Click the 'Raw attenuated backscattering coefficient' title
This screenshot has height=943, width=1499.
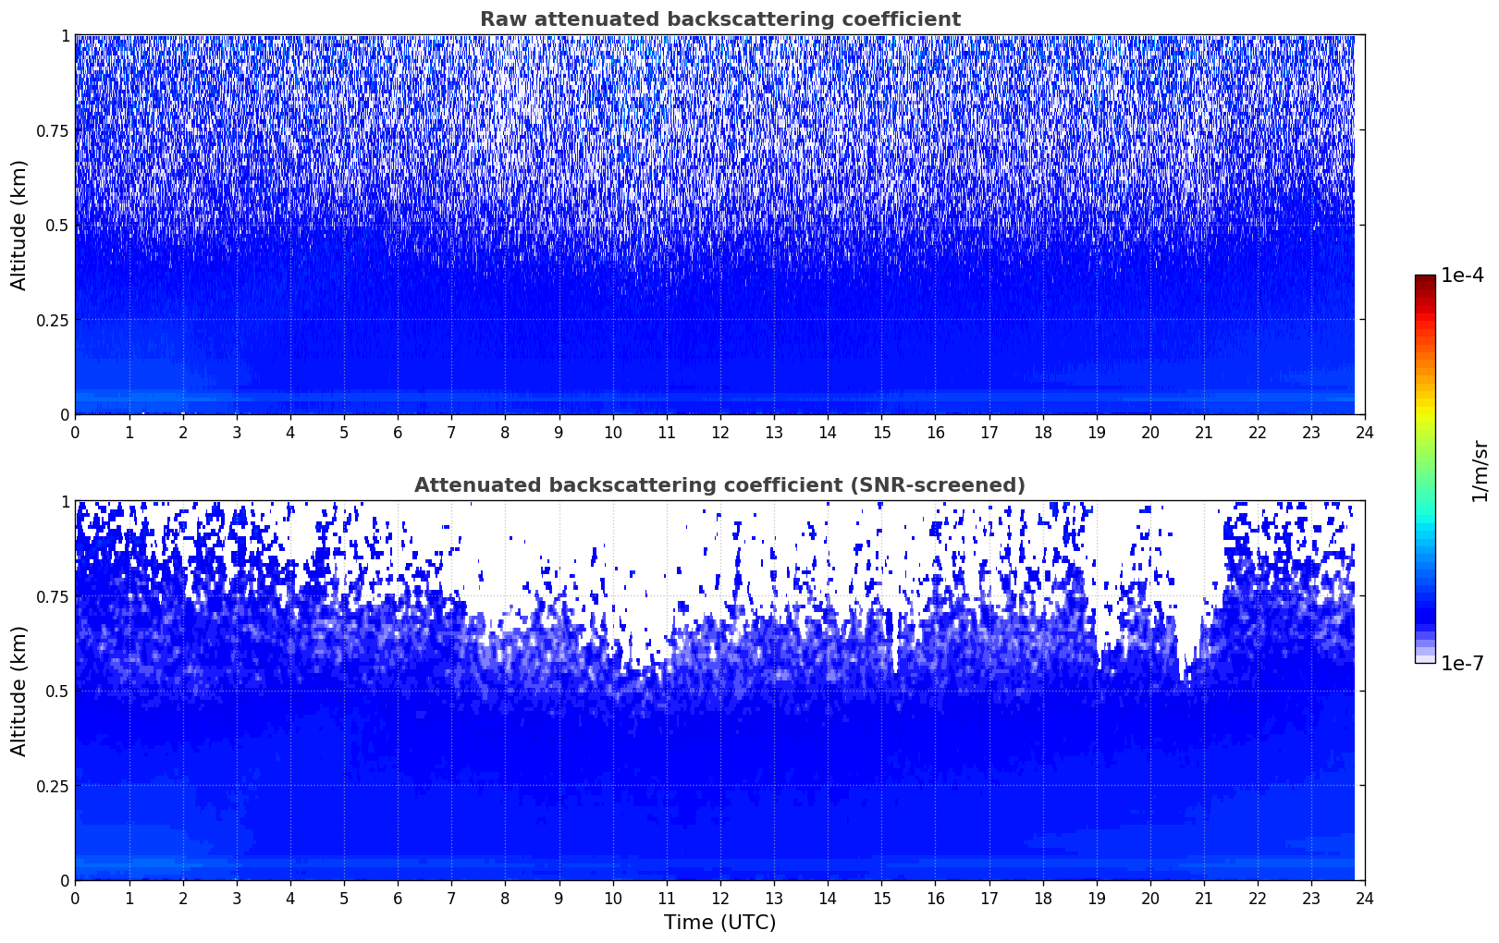(x=719, y=19)
